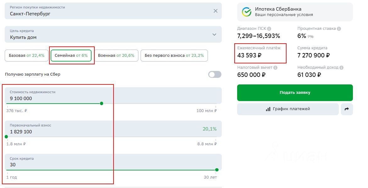Viewport: 368px width, 188px height.
Task: Click the Сумма кредита label
Action: coord(312,48)
